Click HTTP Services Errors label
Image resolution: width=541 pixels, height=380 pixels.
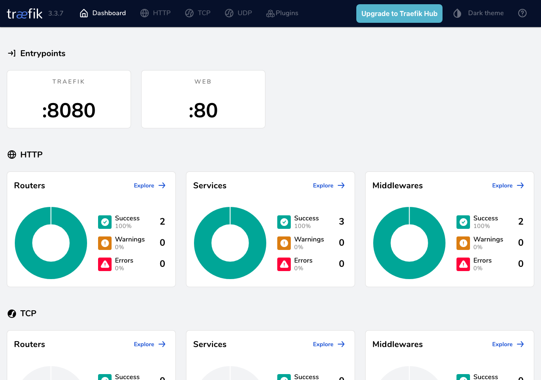point(303,261)
